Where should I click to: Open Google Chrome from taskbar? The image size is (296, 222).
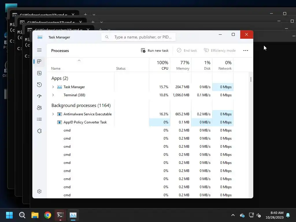pos(48,215)
